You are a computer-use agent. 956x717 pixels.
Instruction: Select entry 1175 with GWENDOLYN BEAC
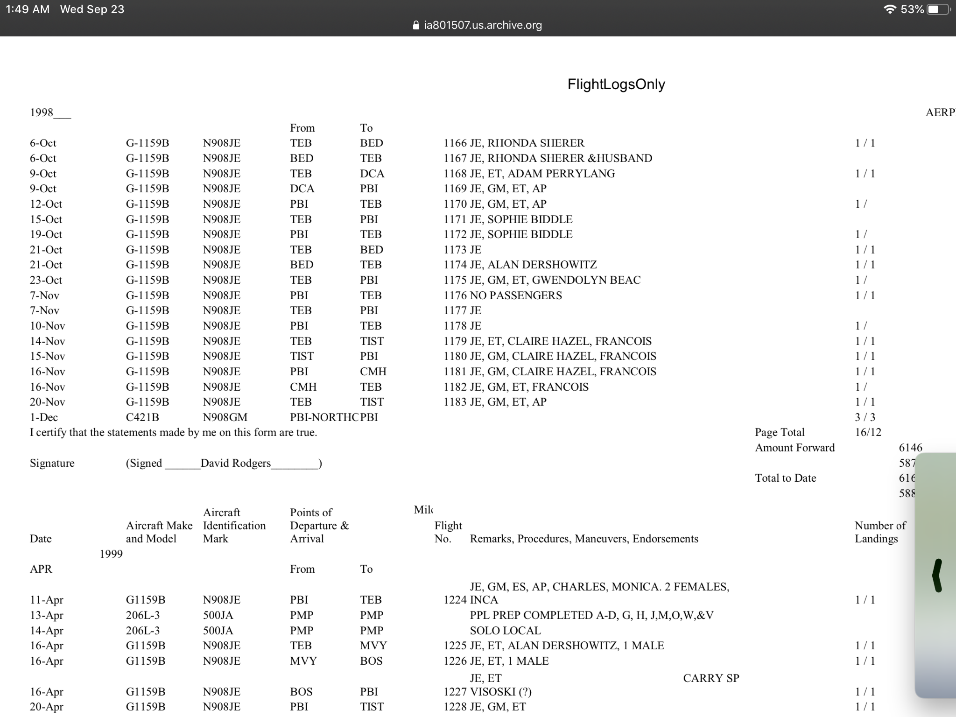pyautogui.click(x=542, y=280)
